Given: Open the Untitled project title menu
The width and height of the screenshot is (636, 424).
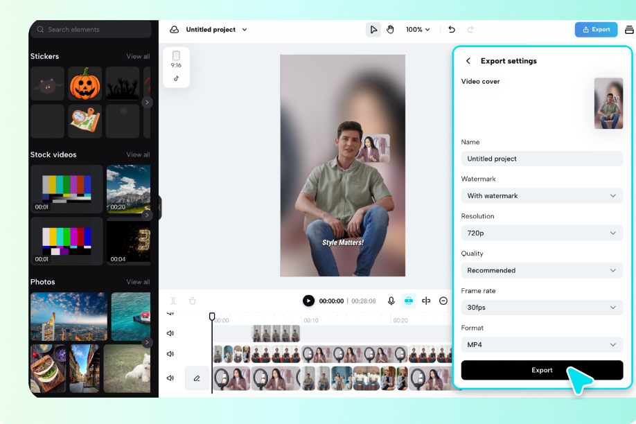Looking at the screenshot, I should click(x=216, y=30).
